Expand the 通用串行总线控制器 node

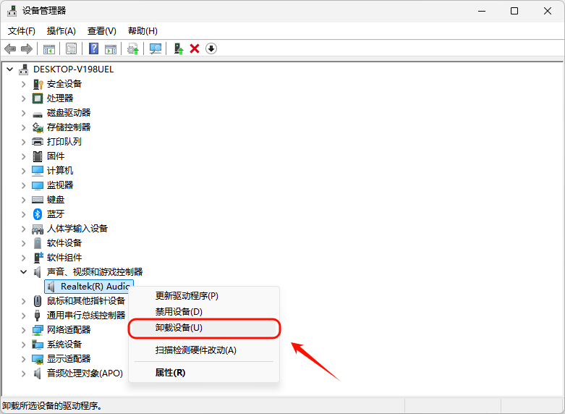coord(24,316)
